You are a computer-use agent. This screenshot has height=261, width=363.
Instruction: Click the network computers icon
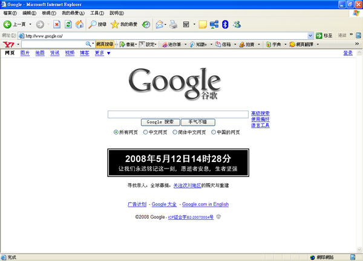[214, 24]
